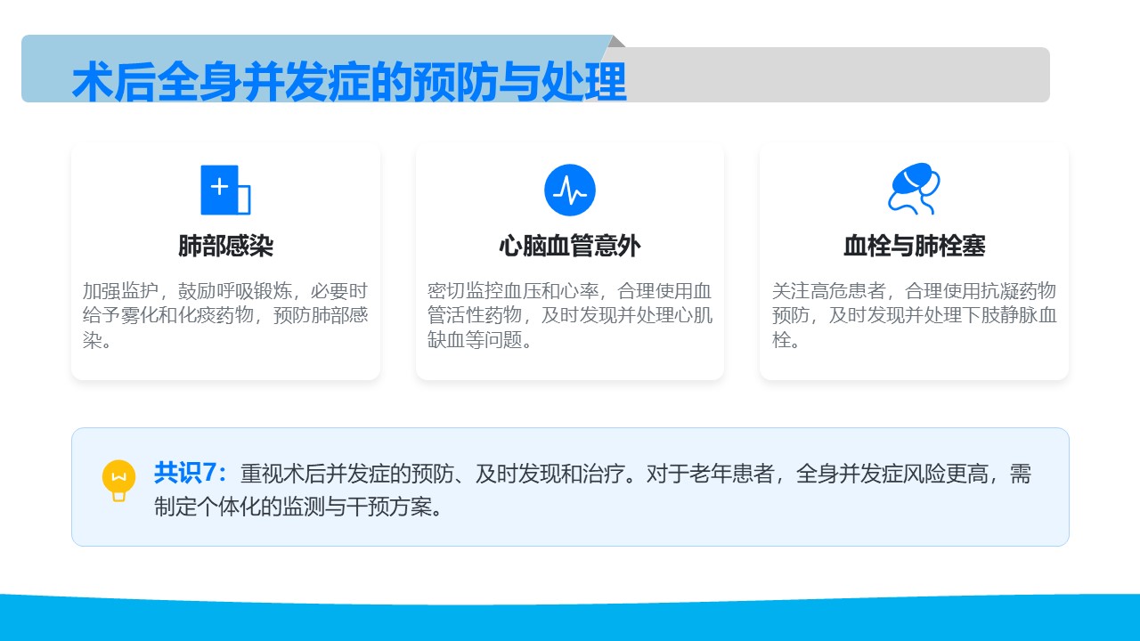Select the paragraph starting with 关注高危患者
This screenshot has height=641, width=1140.
914,315
